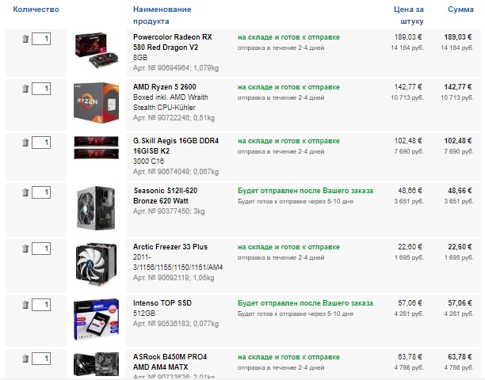Edit quantity of Seasonic power supply

click(x=41, y=193)
